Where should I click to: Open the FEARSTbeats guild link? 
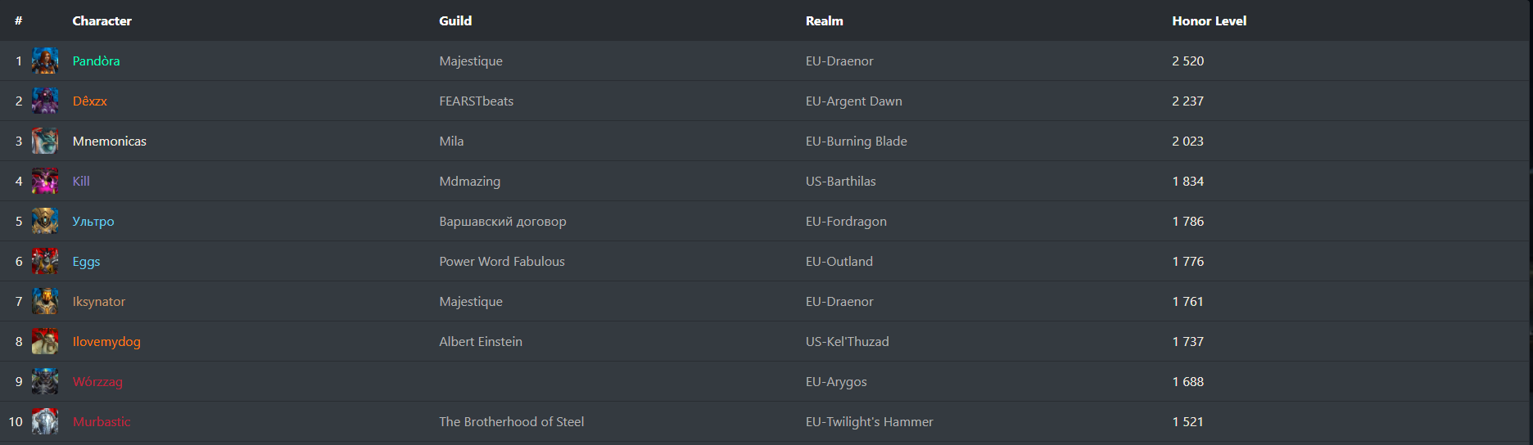click(476, 101)
